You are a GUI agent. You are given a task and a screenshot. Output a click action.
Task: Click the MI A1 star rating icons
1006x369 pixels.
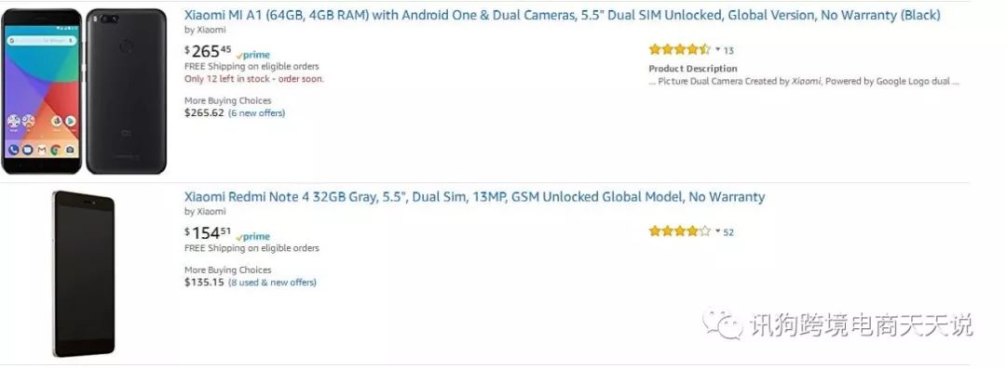tap(679, 49)
